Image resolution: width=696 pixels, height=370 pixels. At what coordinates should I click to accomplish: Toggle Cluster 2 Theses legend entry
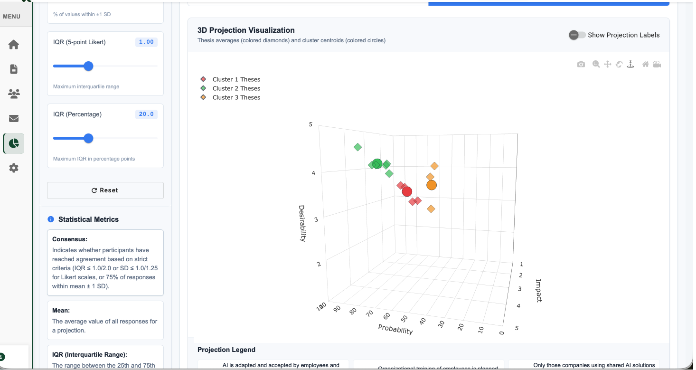(236, 88)
